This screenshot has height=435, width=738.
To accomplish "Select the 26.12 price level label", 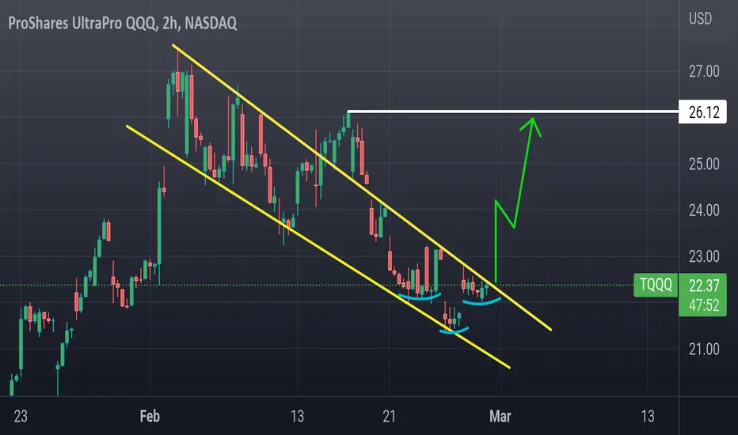I will click(x=702, y=112).
